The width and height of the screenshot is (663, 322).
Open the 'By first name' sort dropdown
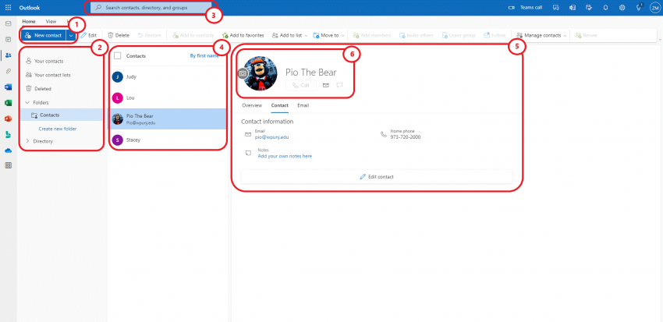coord(204,56)
